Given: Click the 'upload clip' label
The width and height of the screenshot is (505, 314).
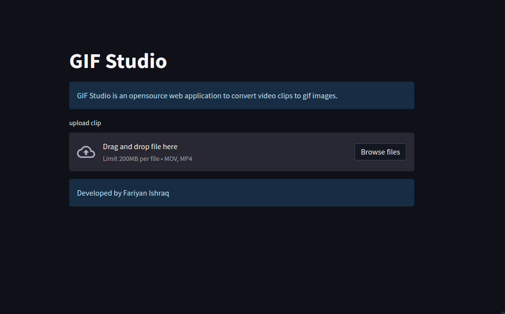Looking at the screenshot, I should 85,123.
